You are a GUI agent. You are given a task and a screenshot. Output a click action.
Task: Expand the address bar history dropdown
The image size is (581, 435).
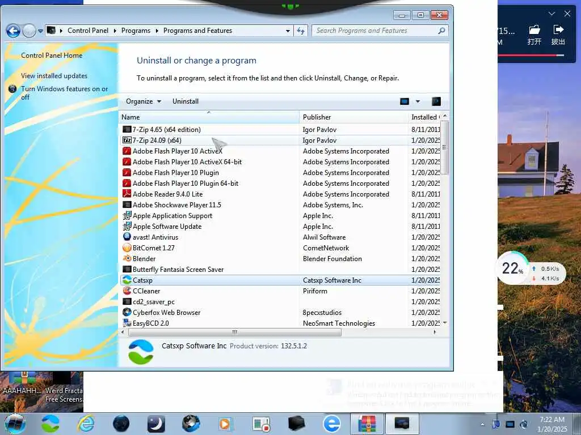tap(288, 31)
